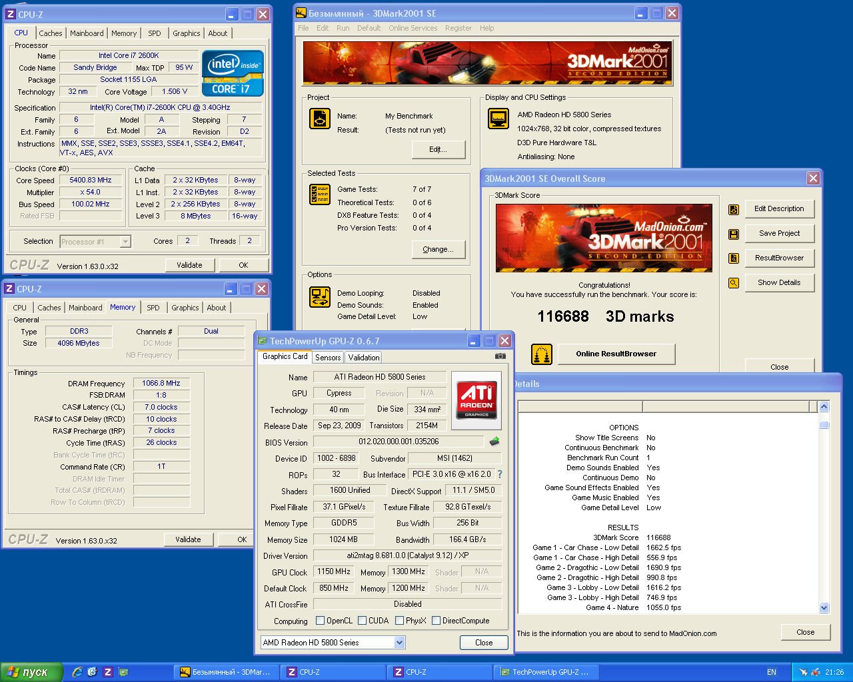Screen dimensions: 853x682
Task: Open the Help menu in 3DMark2001
Action: (487, 28)
